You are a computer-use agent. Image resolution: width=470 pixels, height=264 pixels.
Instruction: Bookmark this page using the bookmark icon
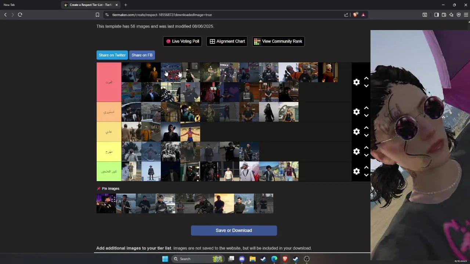tap(97, 15)
